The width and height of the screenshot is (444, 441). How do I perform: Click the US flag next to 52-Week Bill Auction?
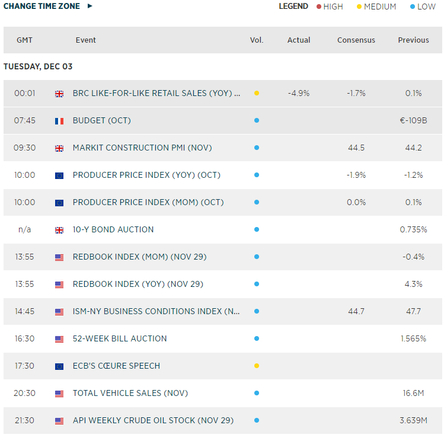pyautogui.click(x=59, y=339)
